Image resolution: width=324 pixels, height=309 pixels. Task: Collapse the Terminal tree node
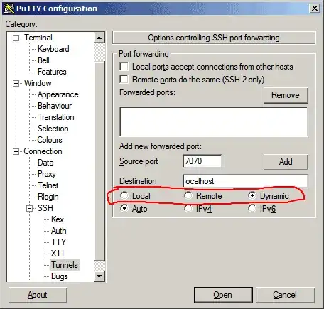coord(16,38)
